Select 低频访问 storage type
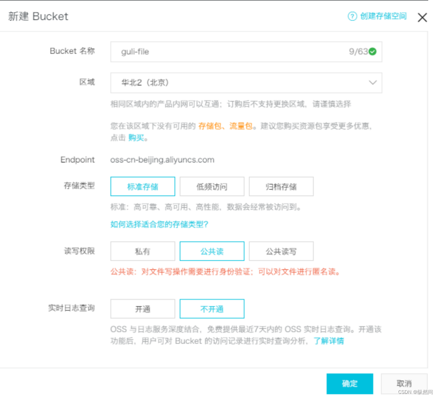Viewport: 438px width, 398px height. click(x=212, y=186)
